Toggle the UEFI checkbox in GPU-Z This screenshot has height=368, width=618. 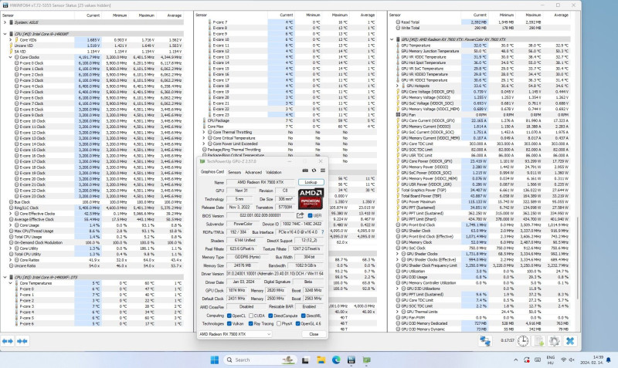tap(310, 215)
